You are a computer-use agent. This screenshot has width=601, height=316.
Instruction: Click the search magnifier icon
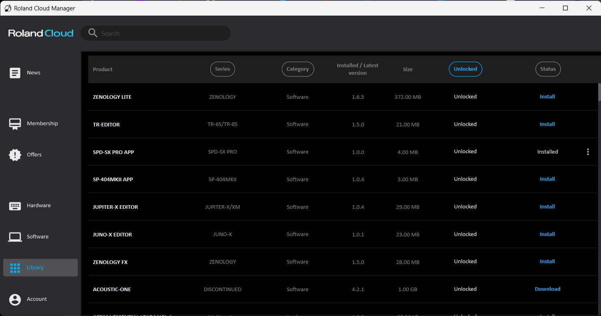(x=93, y=33)
